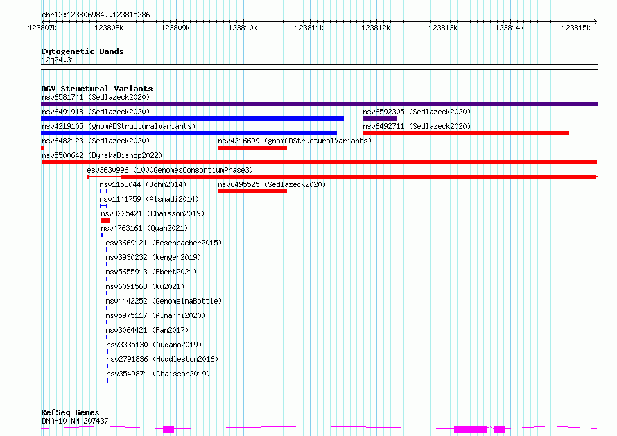Click the red nsv6495525 variant bar
This screenshot has width=617, height=436.
click(252, 191)
